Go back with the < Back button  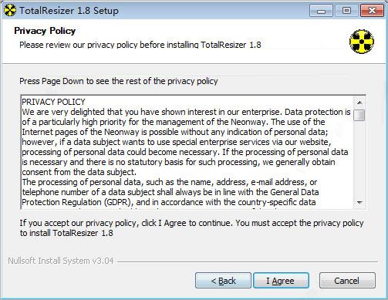223,281
